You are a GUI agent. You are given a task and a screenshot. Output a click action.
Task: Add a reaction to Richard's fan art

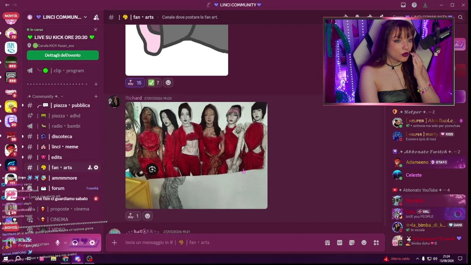[148, 216]
